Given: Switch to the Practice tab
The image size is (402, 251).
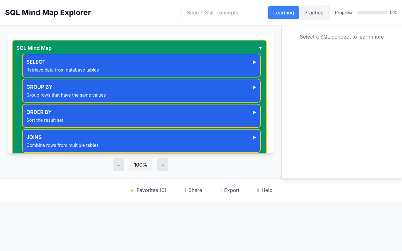Looking at the screenshot, I should pyautogui.click(x=314, y=13).
